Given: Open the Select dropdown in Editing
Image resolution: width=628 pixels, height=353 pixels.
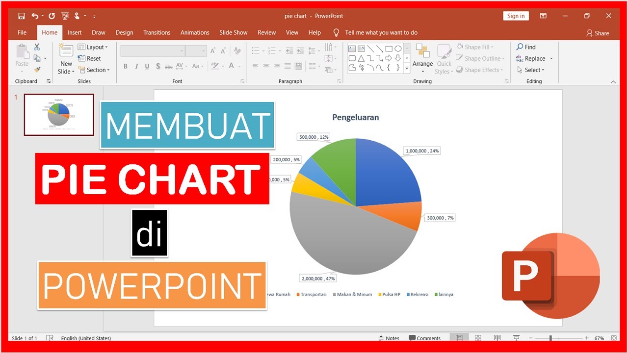Looking at the screenshot, I should click(530, 70).
